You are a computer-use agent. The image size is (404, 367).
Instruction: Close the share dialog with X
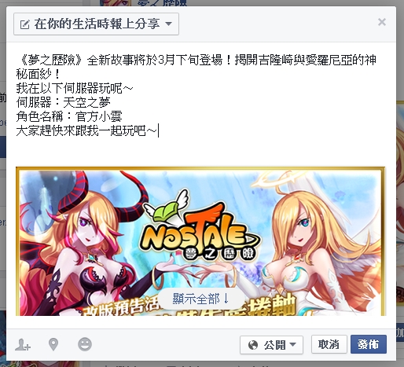[x=382, y=22]
